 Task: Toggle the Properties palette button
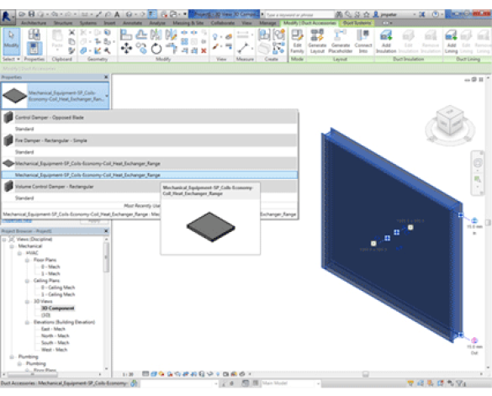tap(34, 42)
